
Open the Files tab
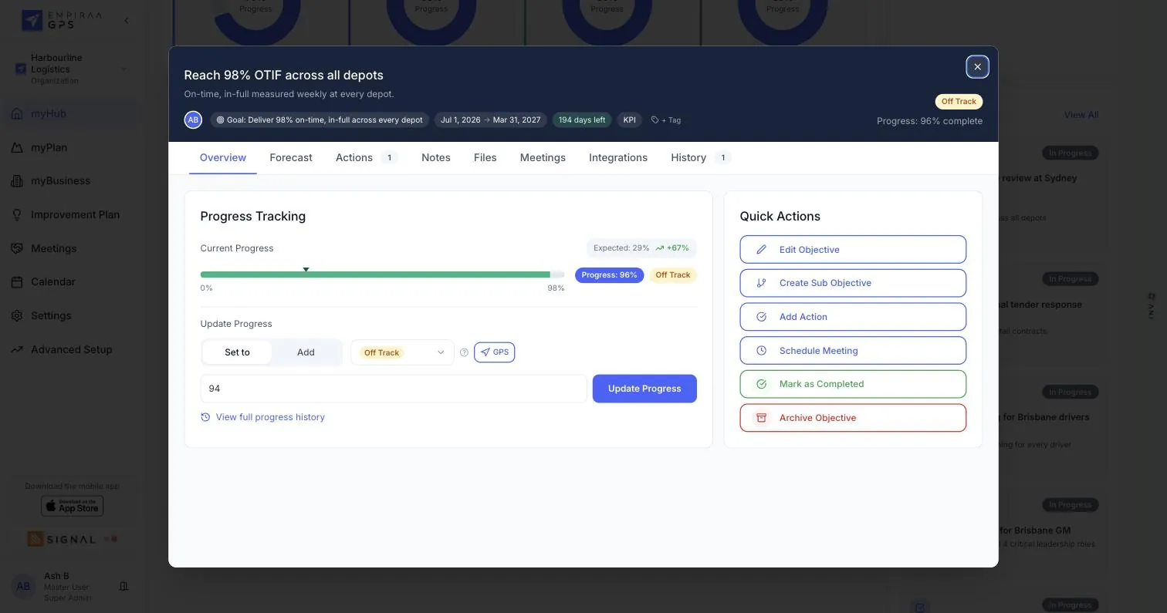click(x=485, y=157)
